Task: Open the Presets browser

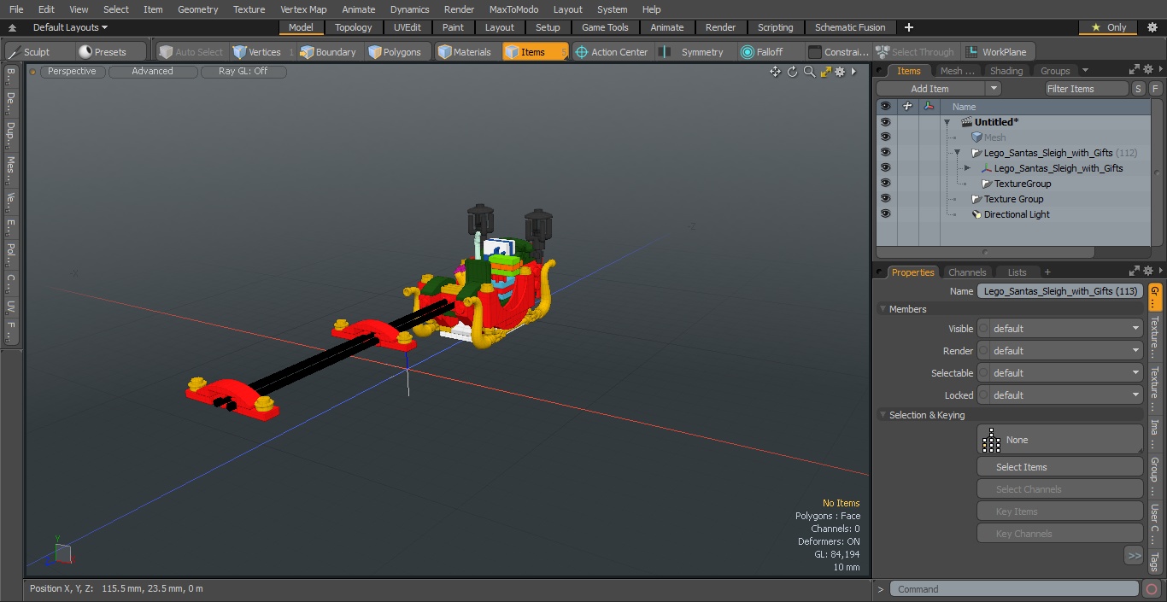Action: (103, 52)
